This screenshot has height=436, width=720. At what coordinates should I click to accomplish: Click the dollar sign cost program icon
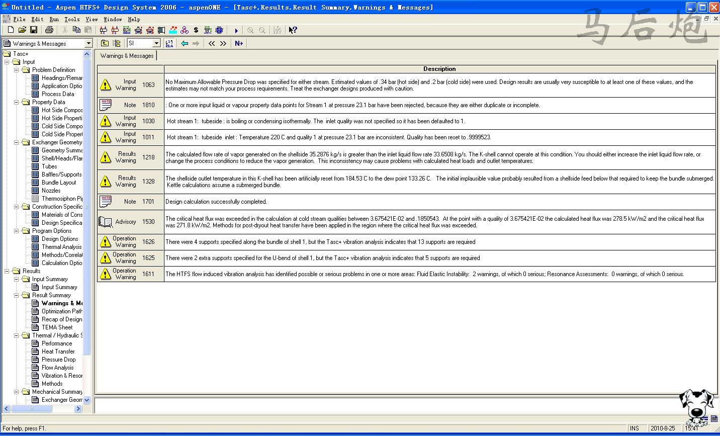[x=196, y=30]
